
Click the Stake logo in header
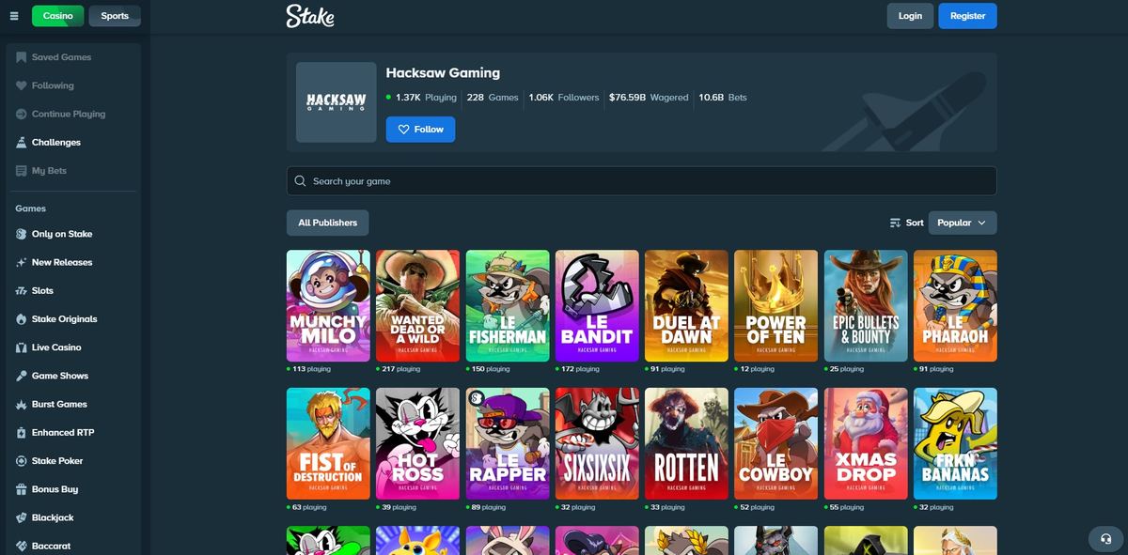[310, 15]
